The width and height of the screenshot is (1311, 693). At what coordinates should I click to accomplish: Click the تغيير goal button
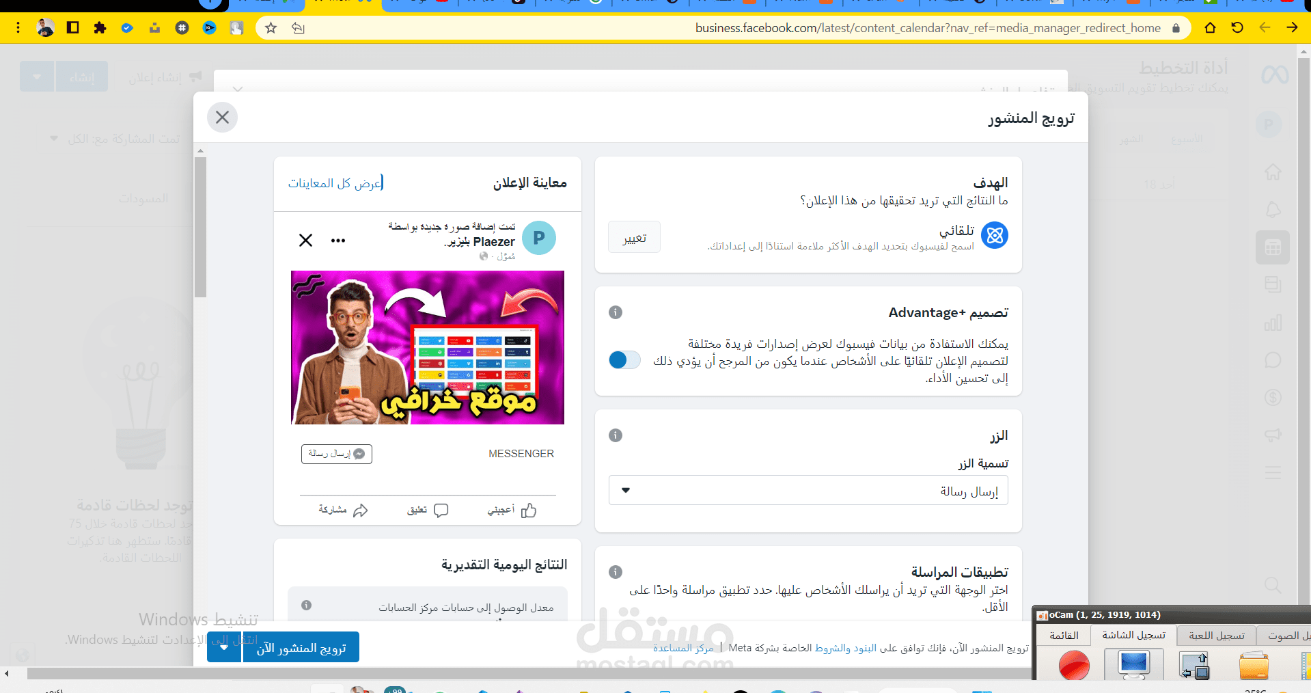635,237
